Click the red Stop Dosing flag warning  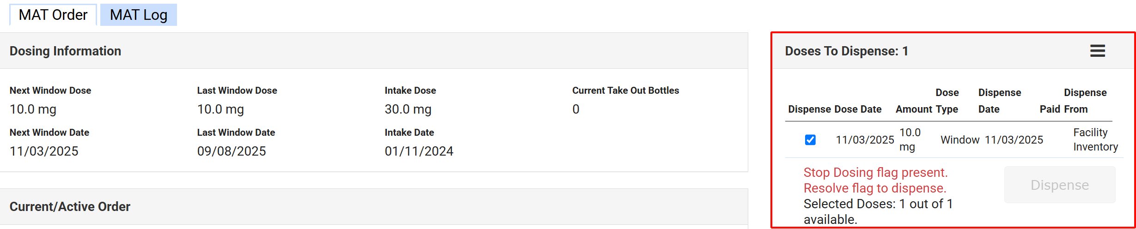point(875,180)
